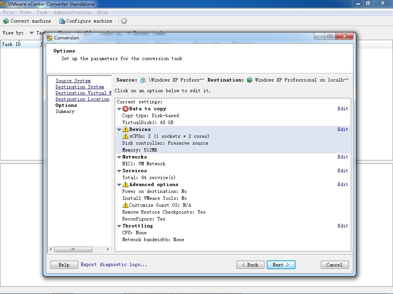The height and width of the screenshot is (294, 393).
Task: Select 'Install VMware Tools: No' row
Action: coord(154,198)
